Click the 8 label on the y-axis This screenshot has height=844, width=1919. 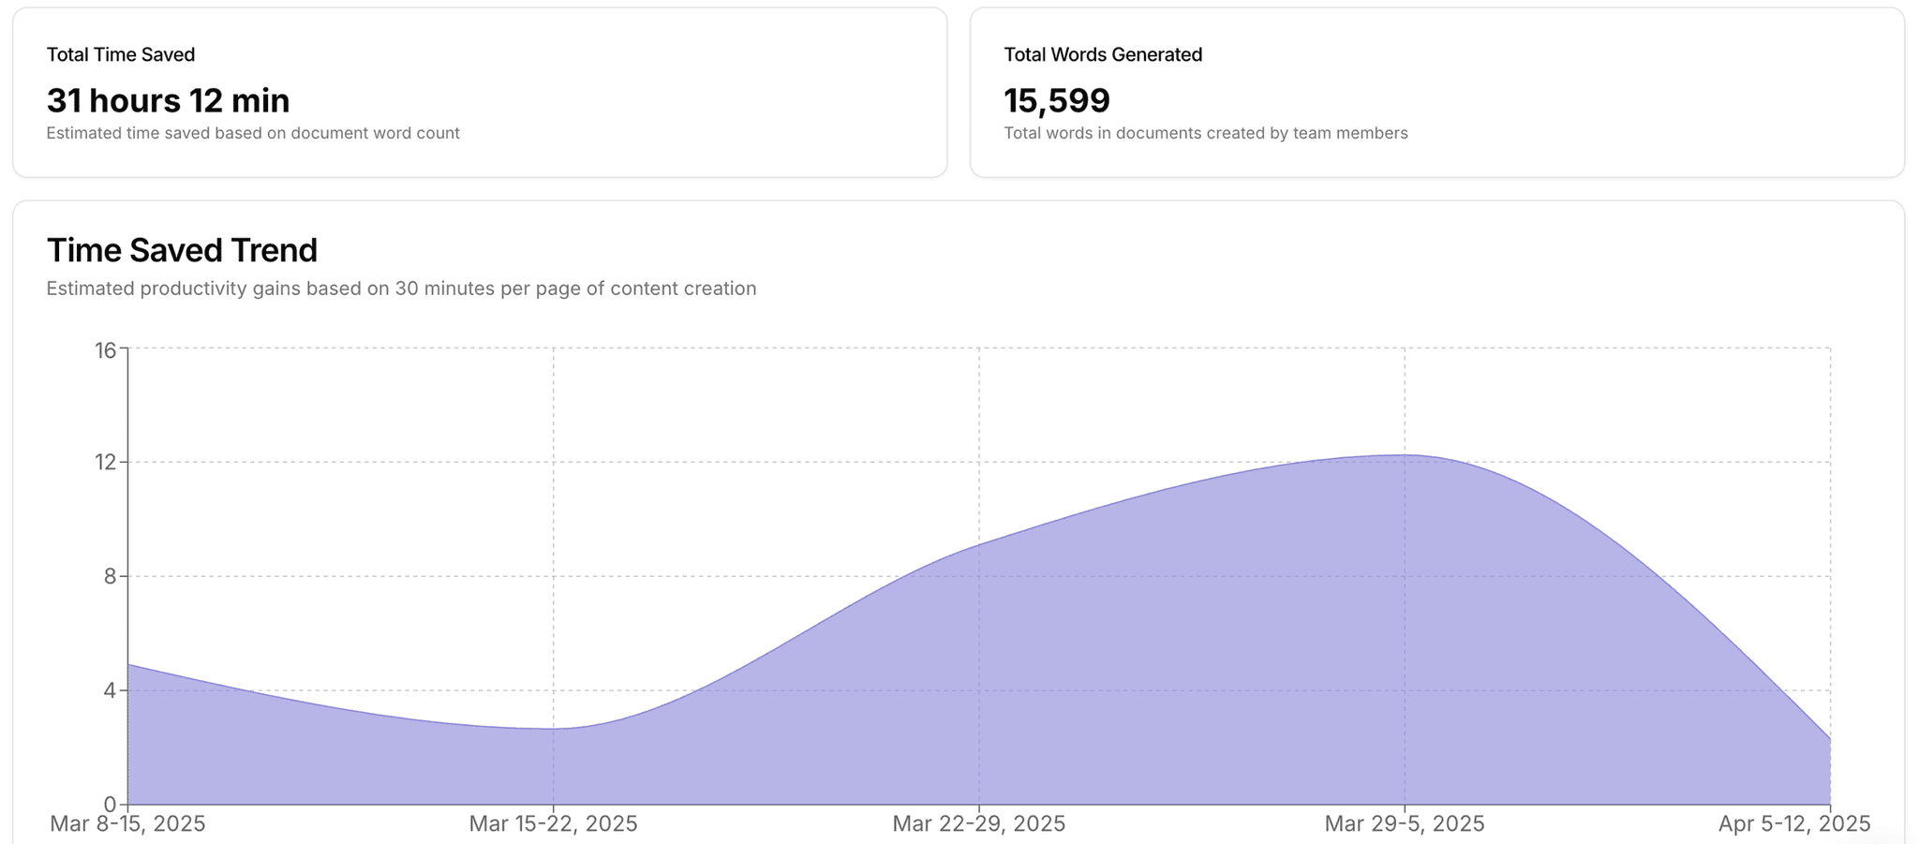click(111, 576)
